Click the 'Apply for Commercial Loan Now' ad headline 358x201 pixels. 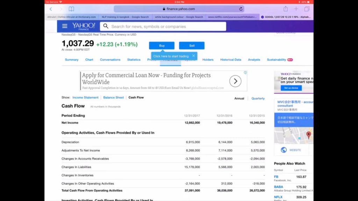146,79
